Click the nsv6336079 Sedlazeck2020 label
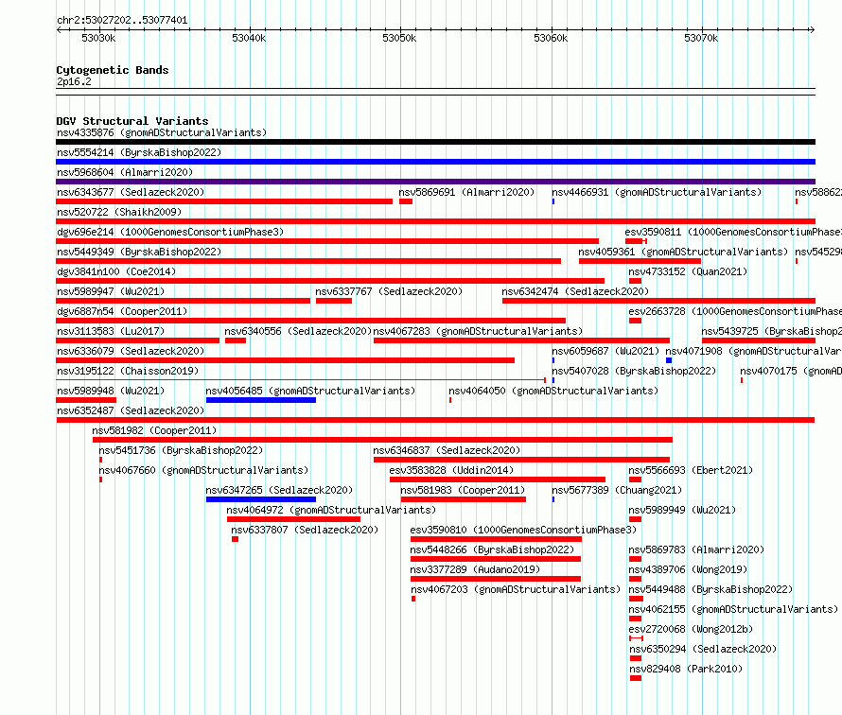Viewport: 842px width, 715px height. point(131,351)
